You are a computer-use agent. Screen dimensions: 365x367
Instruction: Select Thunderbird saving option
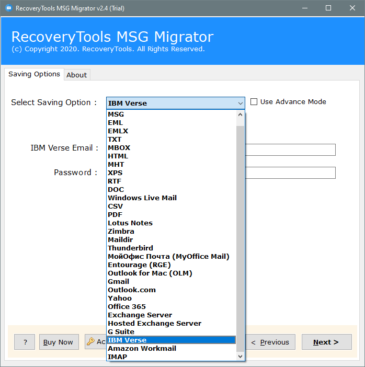coord(172,248)
